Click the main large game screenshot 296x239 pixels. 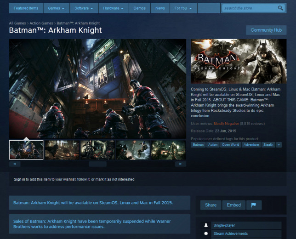[97, 89]
